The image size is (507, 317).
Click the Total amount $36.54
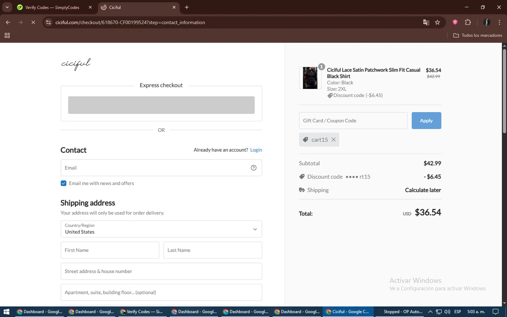click(428, 212)
